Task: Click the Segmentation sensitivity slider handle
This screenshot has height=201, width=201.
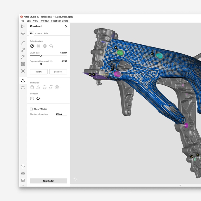Action: 41,64
